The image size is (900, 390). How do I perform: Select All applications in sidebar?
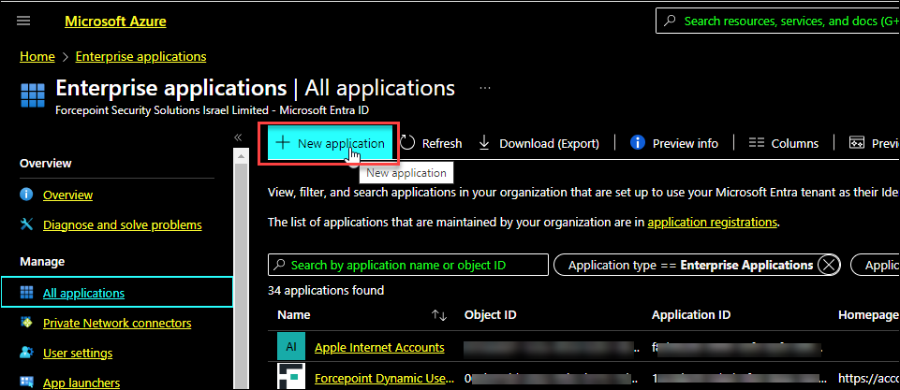click(x=83, y=293)
